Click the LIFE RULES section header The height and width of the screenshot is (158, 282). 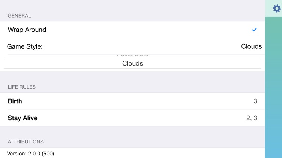22,87
